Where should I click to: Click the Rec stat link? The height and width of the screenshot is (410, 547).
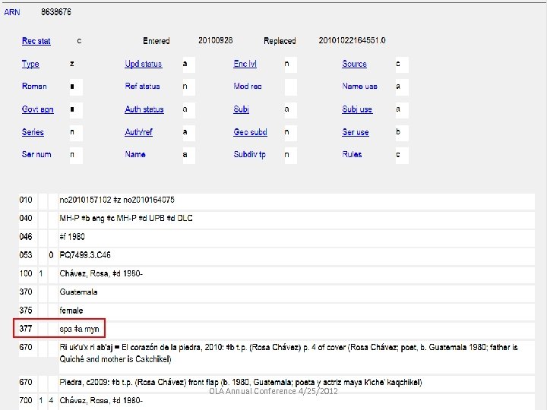[36, 41]
